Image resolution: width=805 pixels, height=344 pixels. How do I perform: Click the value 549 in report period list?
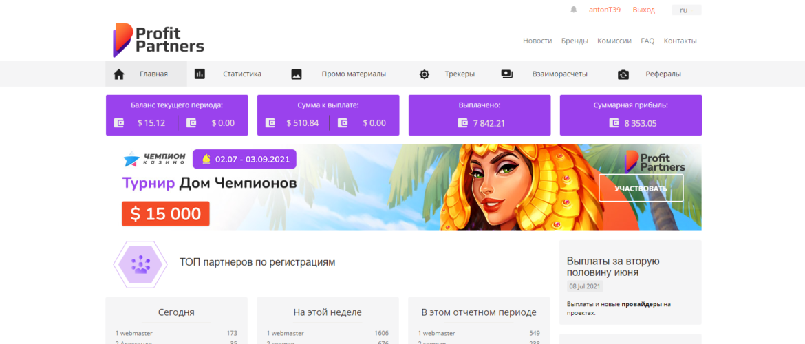pyautogui.click(x=535, y=333)
